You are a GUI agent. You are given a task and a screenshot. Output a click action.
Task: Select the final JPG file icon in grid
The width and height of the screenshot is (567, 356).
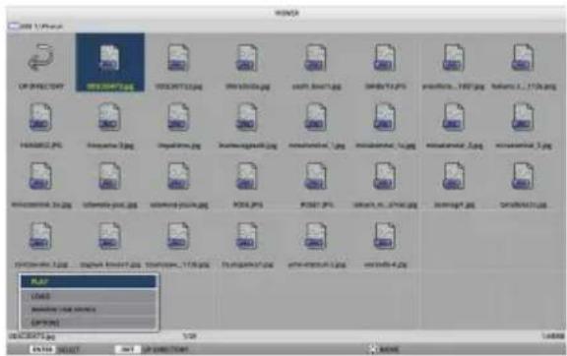[385, 236]
